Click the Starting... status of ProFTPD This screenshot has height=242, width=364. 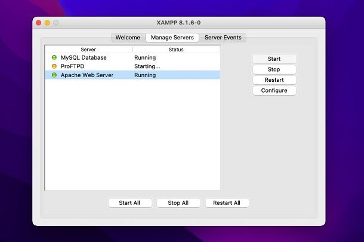tap(147, 66)
